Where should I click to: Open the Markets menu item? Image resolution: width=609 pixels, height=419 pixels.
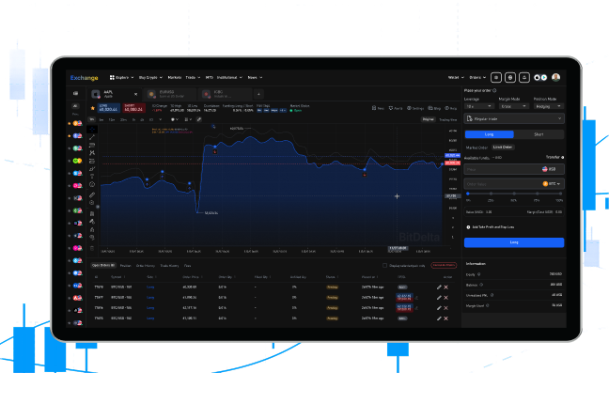coord(175,78)
